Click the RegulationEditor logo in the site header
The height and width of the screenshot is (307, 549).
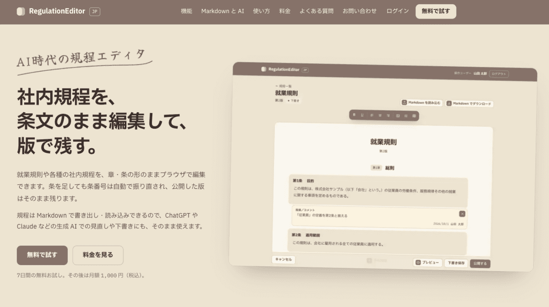click(x=51, y=11)
